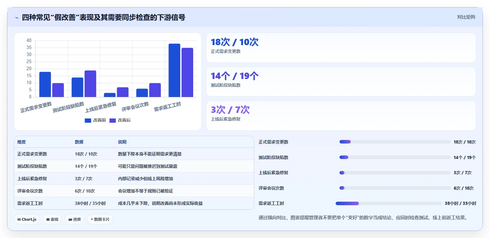Select the 数据卡片 tag chip
The width and height of the screenshot is (490, 238).
click(100, 219)
